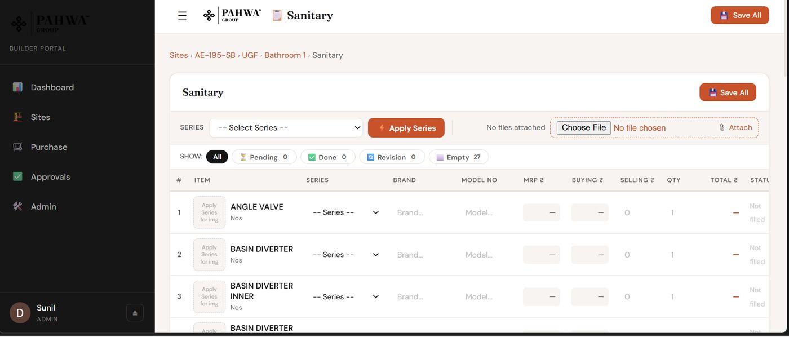Click MRP field for BASIN DIVERTER row 2

(x=542, y=255)
